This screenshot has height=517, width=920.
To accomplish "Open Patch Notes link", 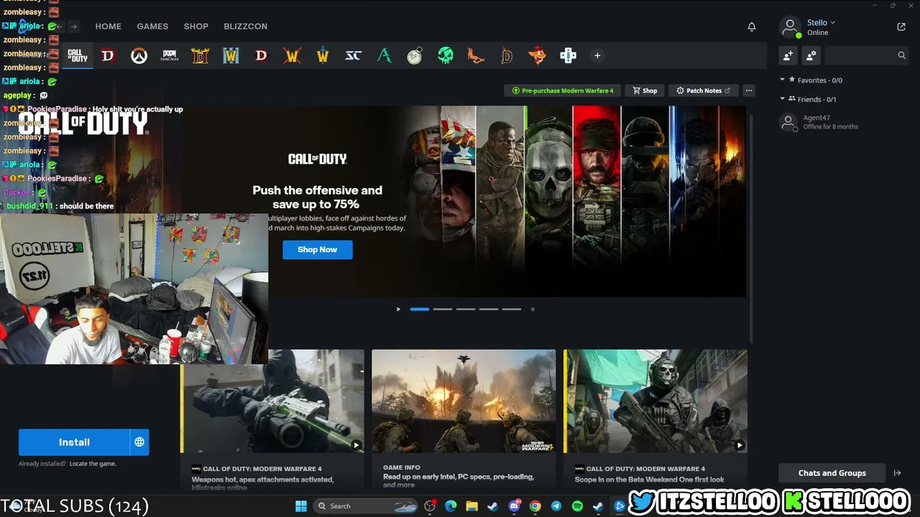I will click(x=703, y=90).
